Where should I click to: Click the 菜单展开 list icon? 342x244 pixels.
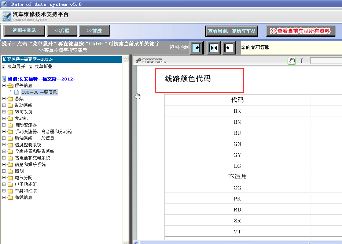(4, 67)
